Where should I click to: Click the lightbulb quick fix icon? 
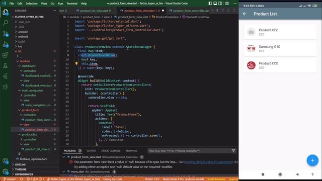pos(76,64)
